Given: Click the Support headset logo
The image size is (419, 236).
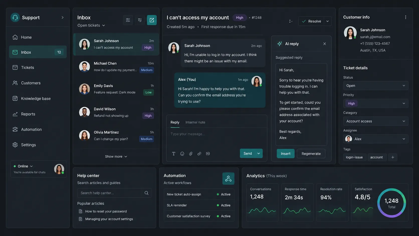Looking at the screenshot, I should click(x=15, y=18).
